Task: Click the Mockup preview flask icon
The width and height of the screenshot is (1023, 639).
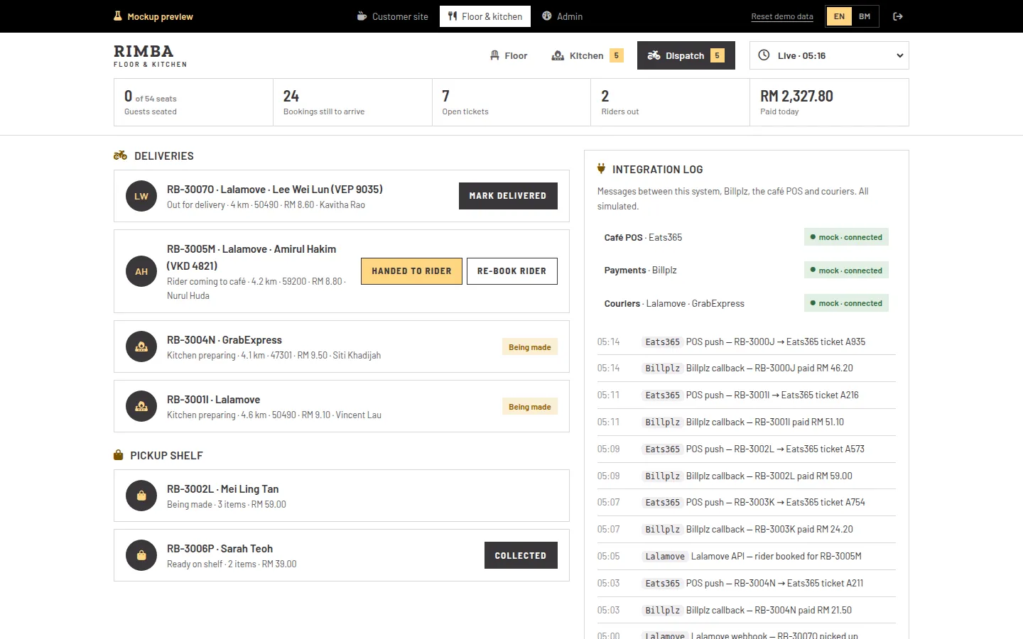Action: click(x=118, y=16)
